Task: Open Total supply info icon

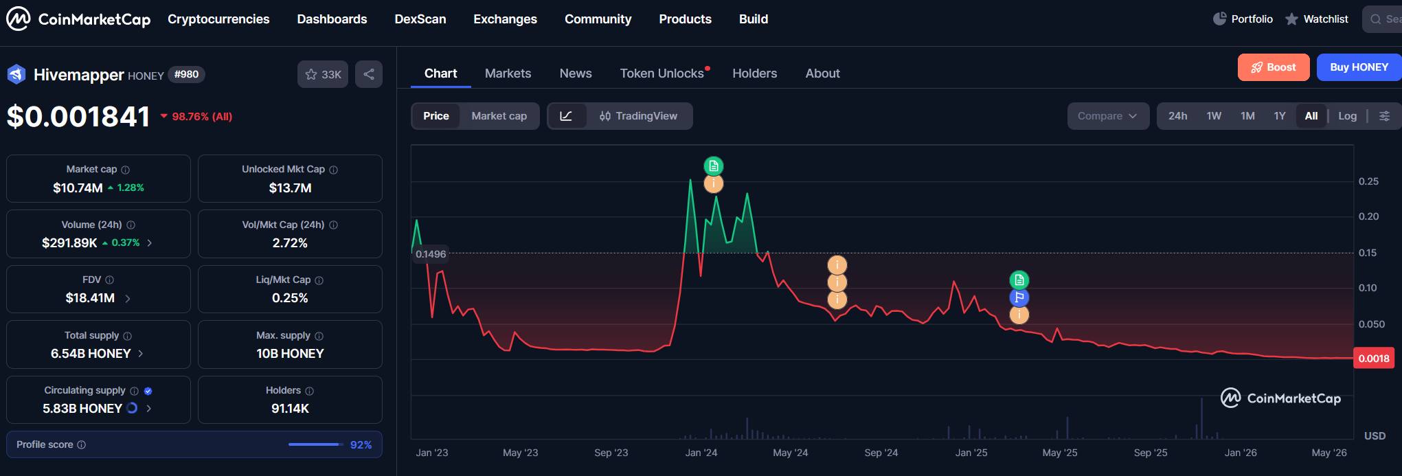Action: (x=127, y=336)
